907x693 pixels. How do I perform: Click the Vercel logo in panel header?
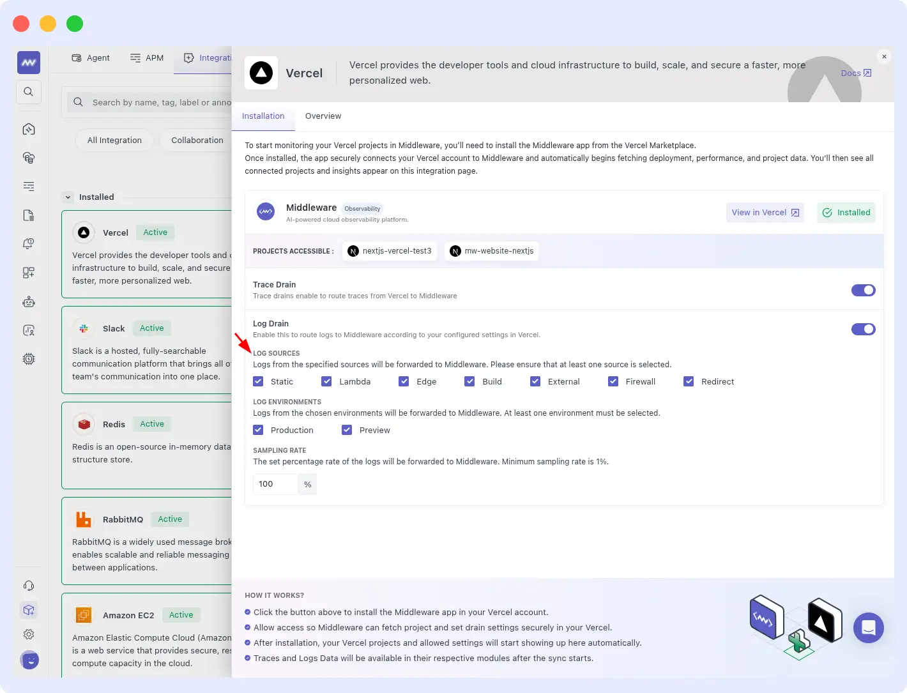click(261, 73)
